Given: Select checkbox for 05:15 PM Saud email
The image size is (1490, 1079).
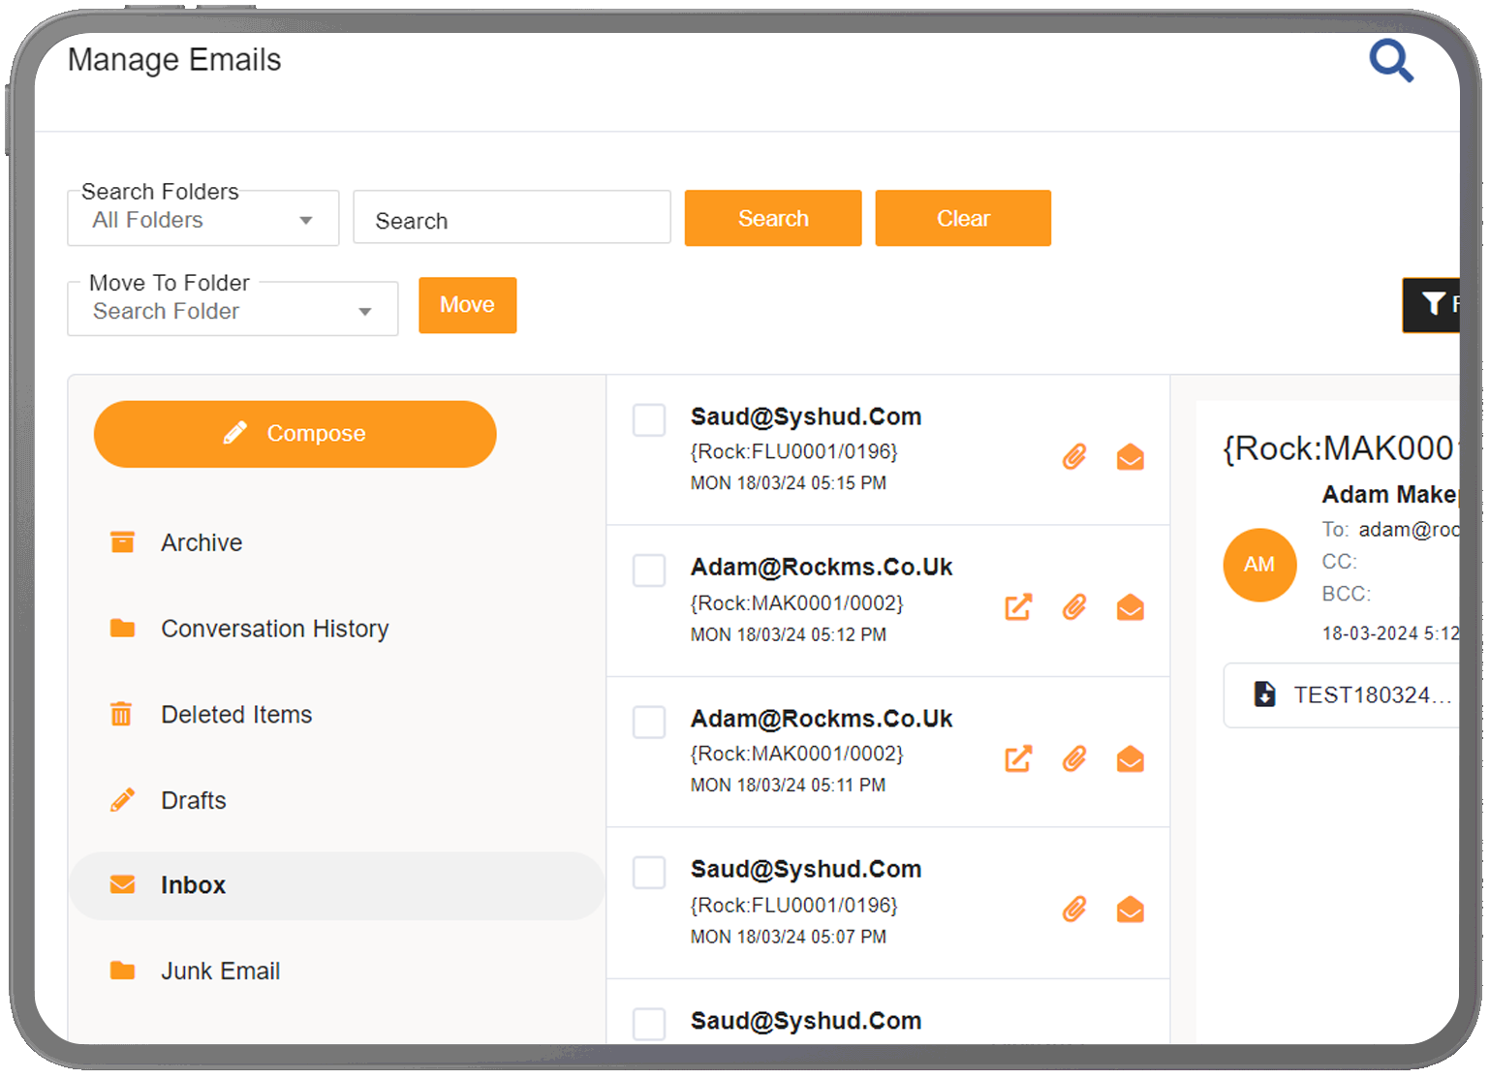Looking at the screenshot, I should pyautogui.click(x=649, y=420).
